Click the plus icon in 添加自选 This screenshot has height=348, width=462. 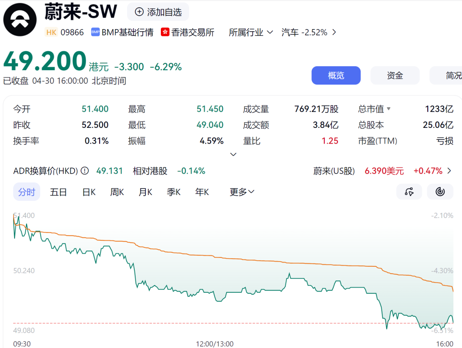(139, 12)
